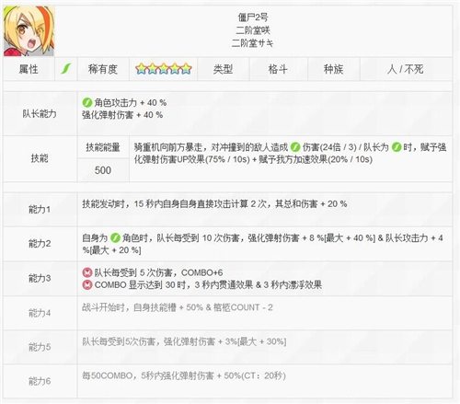This screenshot has height=404, width=460.
Task: Click the 技能能量 500 value cell
Action: point(103,170)
